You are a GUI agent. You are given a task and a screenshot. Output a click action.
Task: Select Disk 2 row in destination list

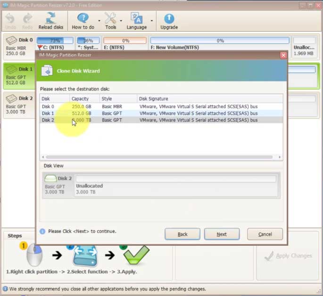(x=161, y=120)
